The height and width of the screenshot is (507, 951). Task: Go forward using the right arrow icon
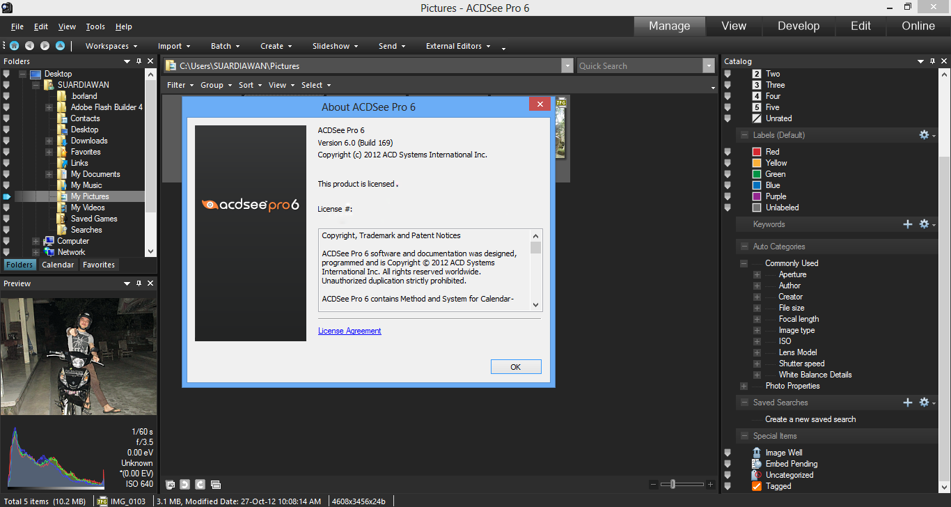(x=45, y=46)
